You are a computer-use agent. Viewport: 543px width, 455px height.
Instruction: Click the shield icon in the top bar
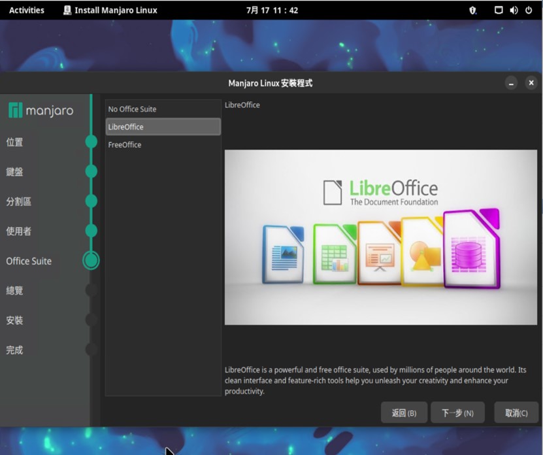[472, 10]
